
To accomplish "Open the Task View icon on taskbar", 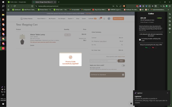I will (3, 10).
